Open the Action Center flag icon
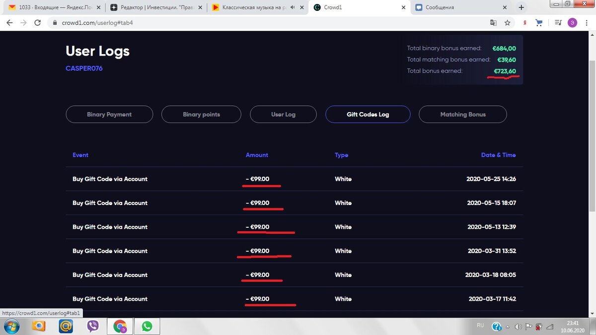Screen dimensions: 596x335 [x=528, y=327]
